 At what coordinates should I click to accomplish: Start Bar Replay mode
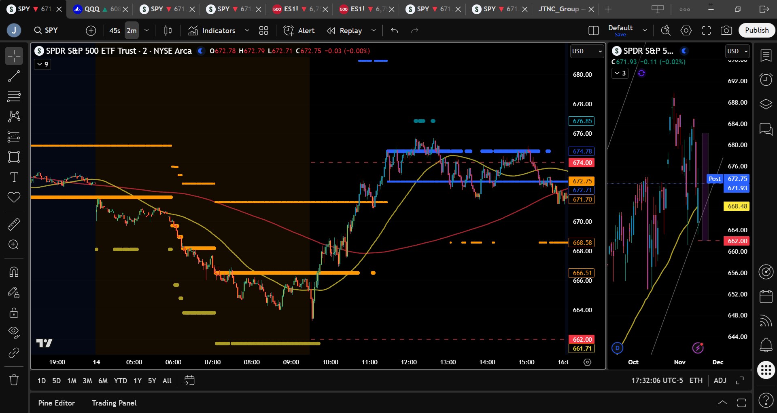[x=344, y=31]
